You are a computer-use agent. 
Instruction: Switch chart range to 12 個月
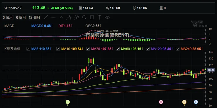[34, 18]
